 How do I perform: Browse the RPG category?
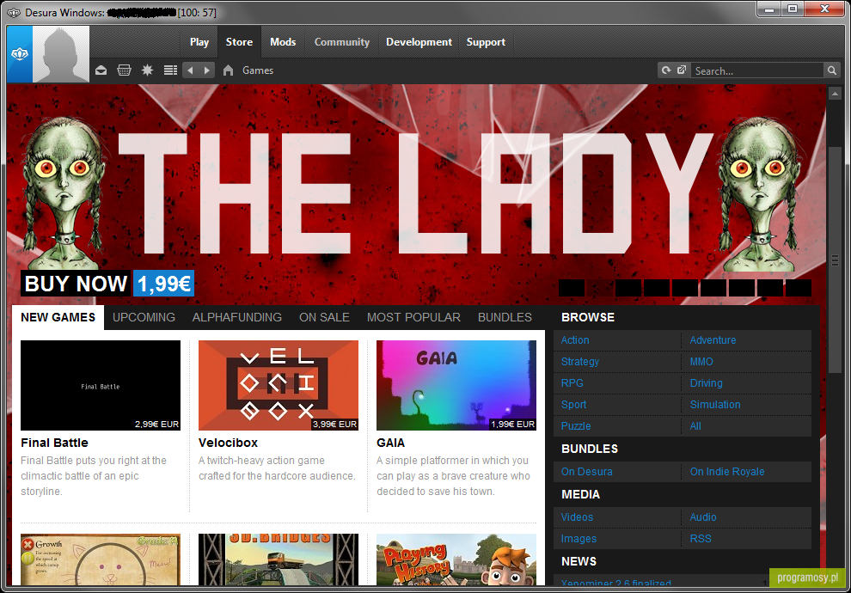click(x=572, y=383)
